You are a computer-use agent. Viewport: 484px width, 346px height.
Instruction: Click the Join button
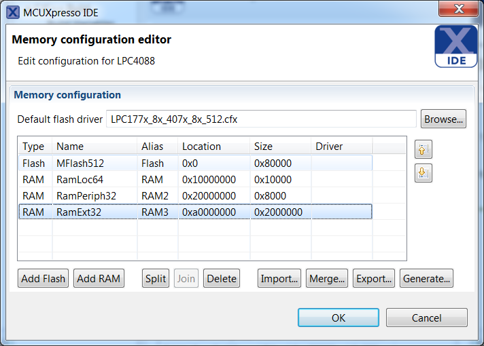tap(186, 278)
